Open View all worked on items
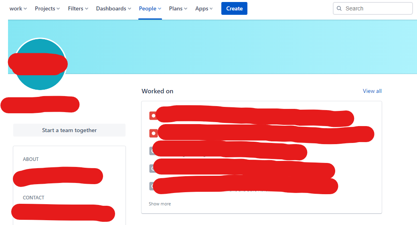 click(372, 91)
